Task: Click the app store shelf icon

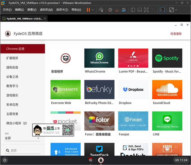Action: [101, 160]
